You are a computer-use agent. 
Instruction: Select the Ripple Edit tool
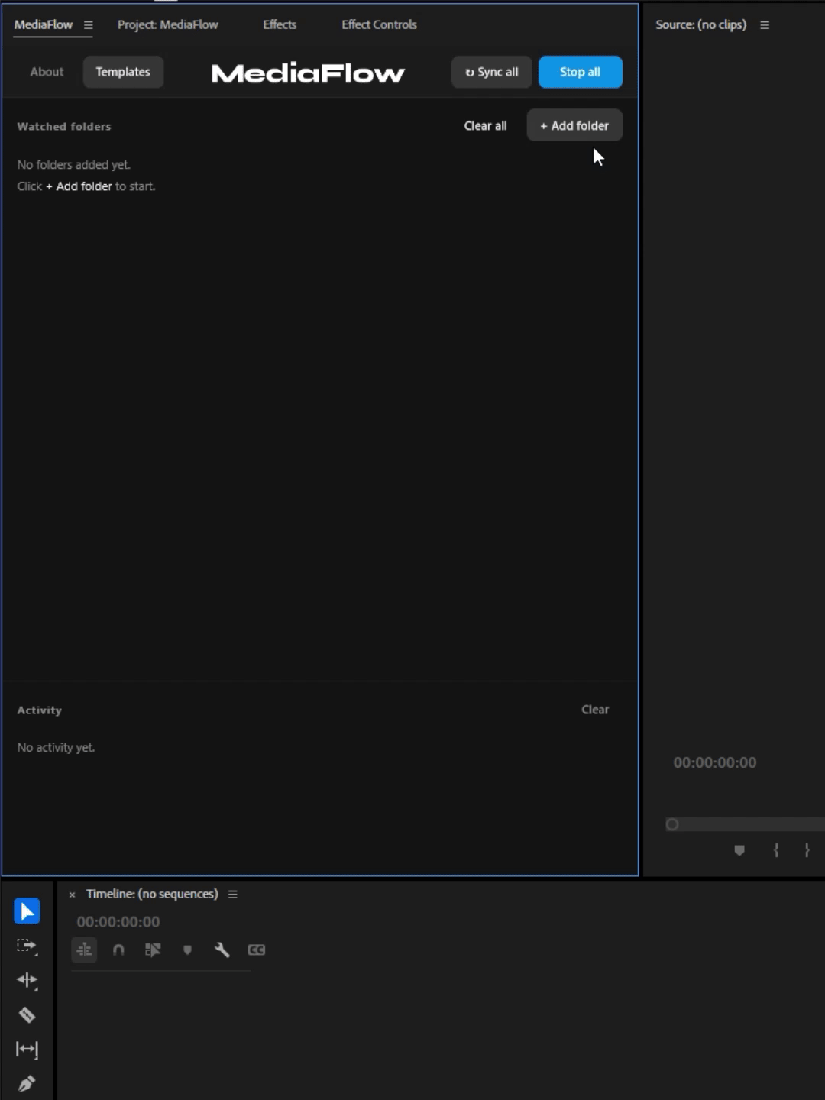pyautogui.click(x=27, y=980)
